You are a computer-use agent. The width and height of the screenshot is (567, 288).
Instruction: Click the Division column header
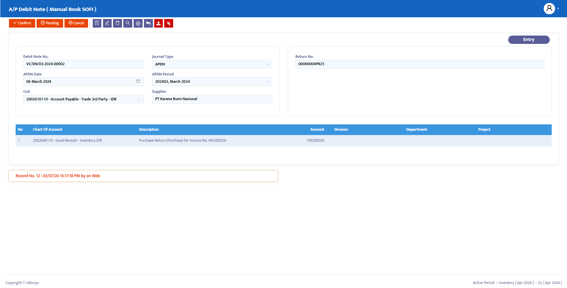pos(341,130)
